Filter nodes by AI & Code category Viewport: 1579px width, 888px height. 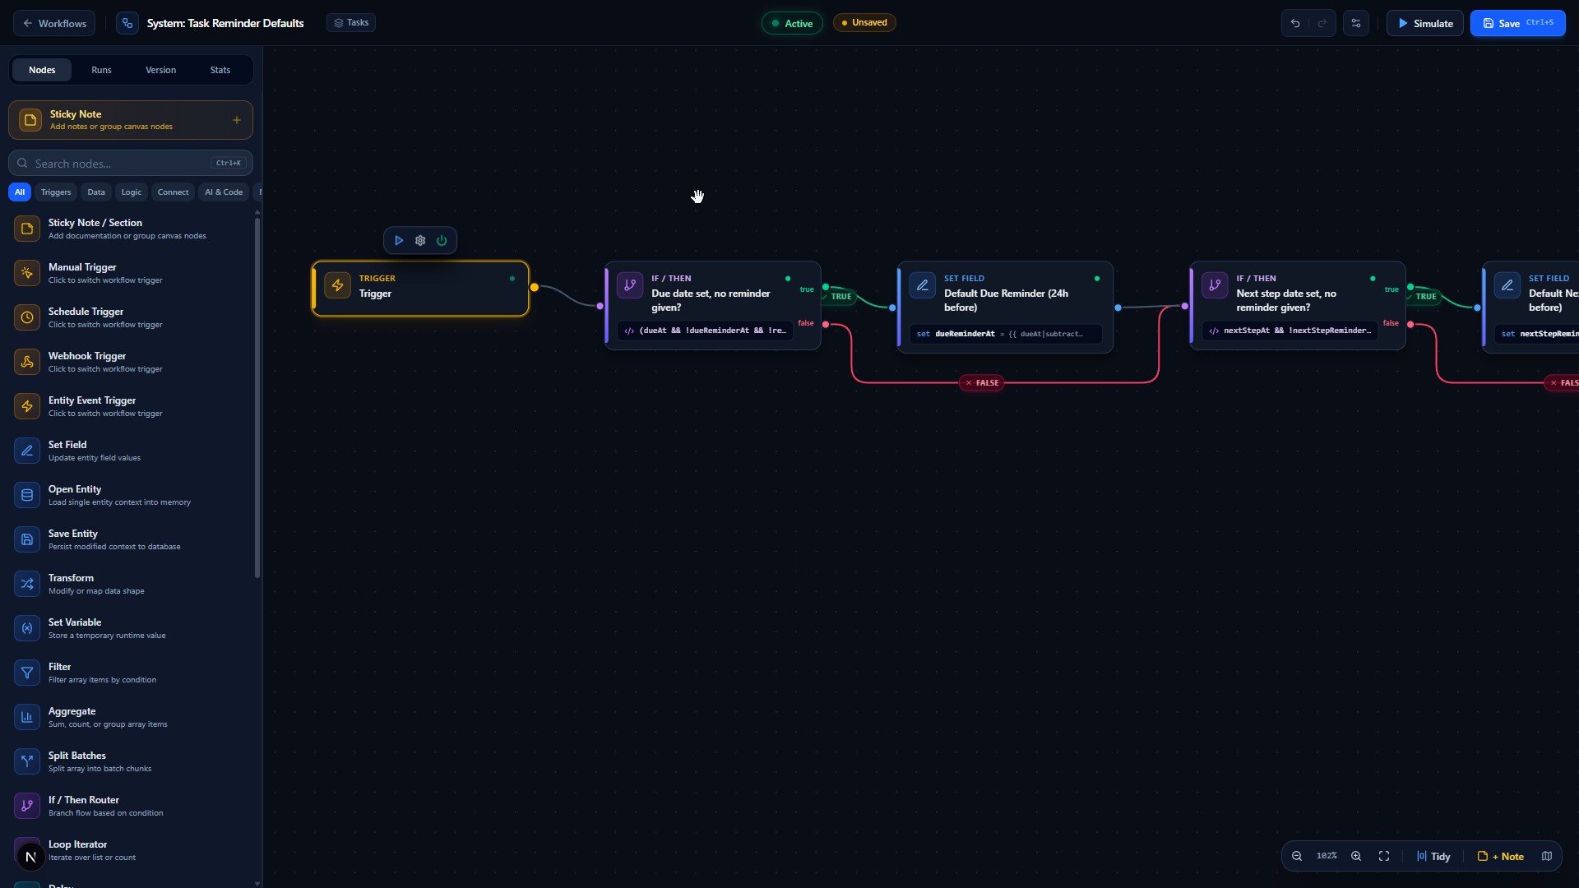coord(224,192)
